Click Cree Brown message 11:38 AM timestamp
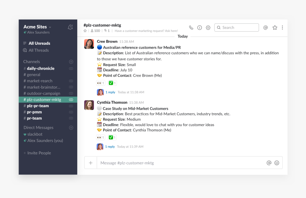 click(127, 42)
